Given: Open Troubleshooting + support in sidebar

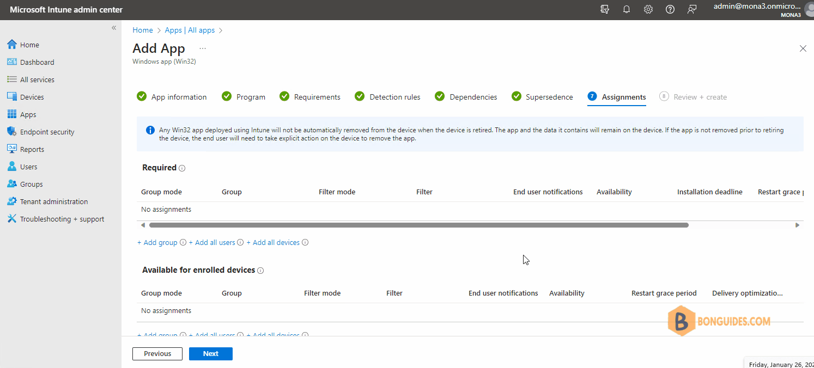Looking at the screenshot, I should point(61,219).
